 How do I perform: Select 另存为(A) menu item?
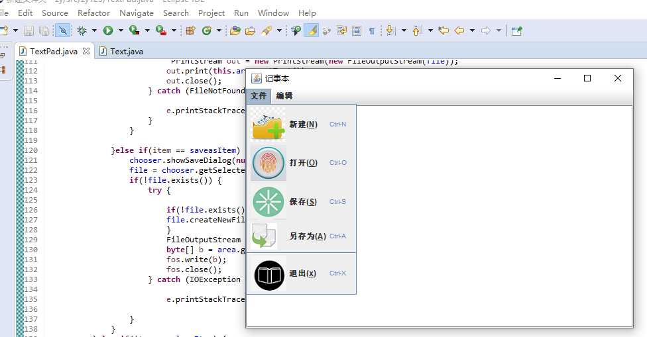301,236
